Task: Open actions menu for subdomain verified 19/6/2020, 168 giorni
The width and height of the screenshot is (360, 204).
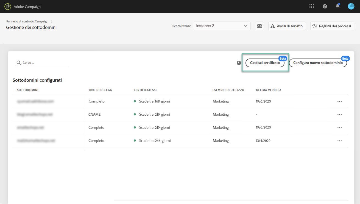Action: point(340,101)
